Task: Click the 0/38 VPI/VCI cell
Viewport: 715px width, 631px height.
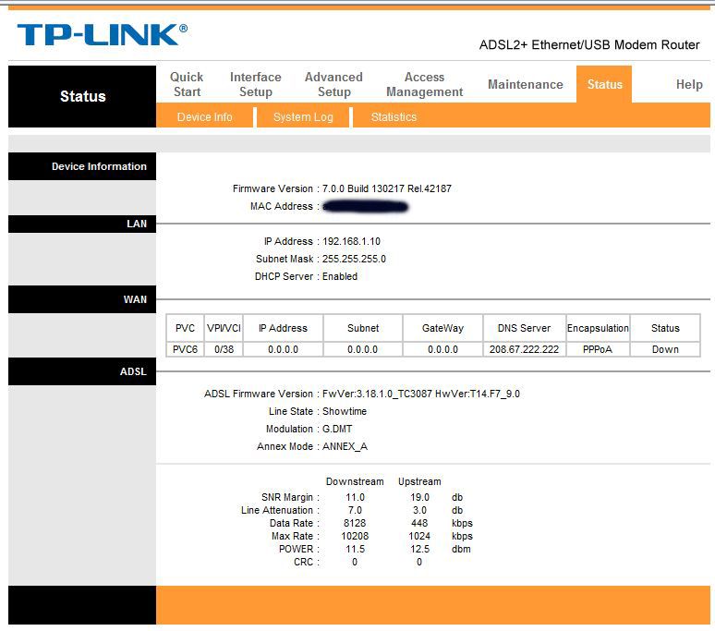Action: pos(224,349)
